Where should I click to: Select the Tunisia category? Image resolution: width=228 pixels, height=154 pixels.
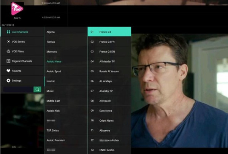click(x=66, y=42)
